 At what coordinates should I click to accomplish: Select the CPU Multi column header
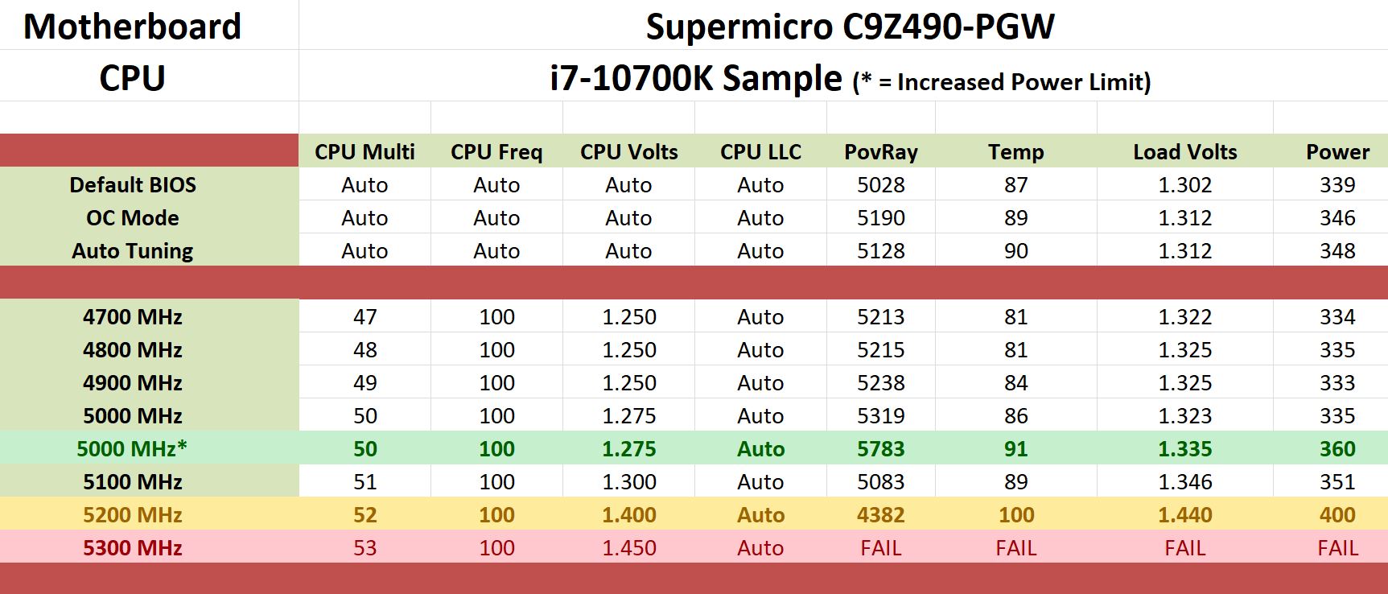point(365,151)
